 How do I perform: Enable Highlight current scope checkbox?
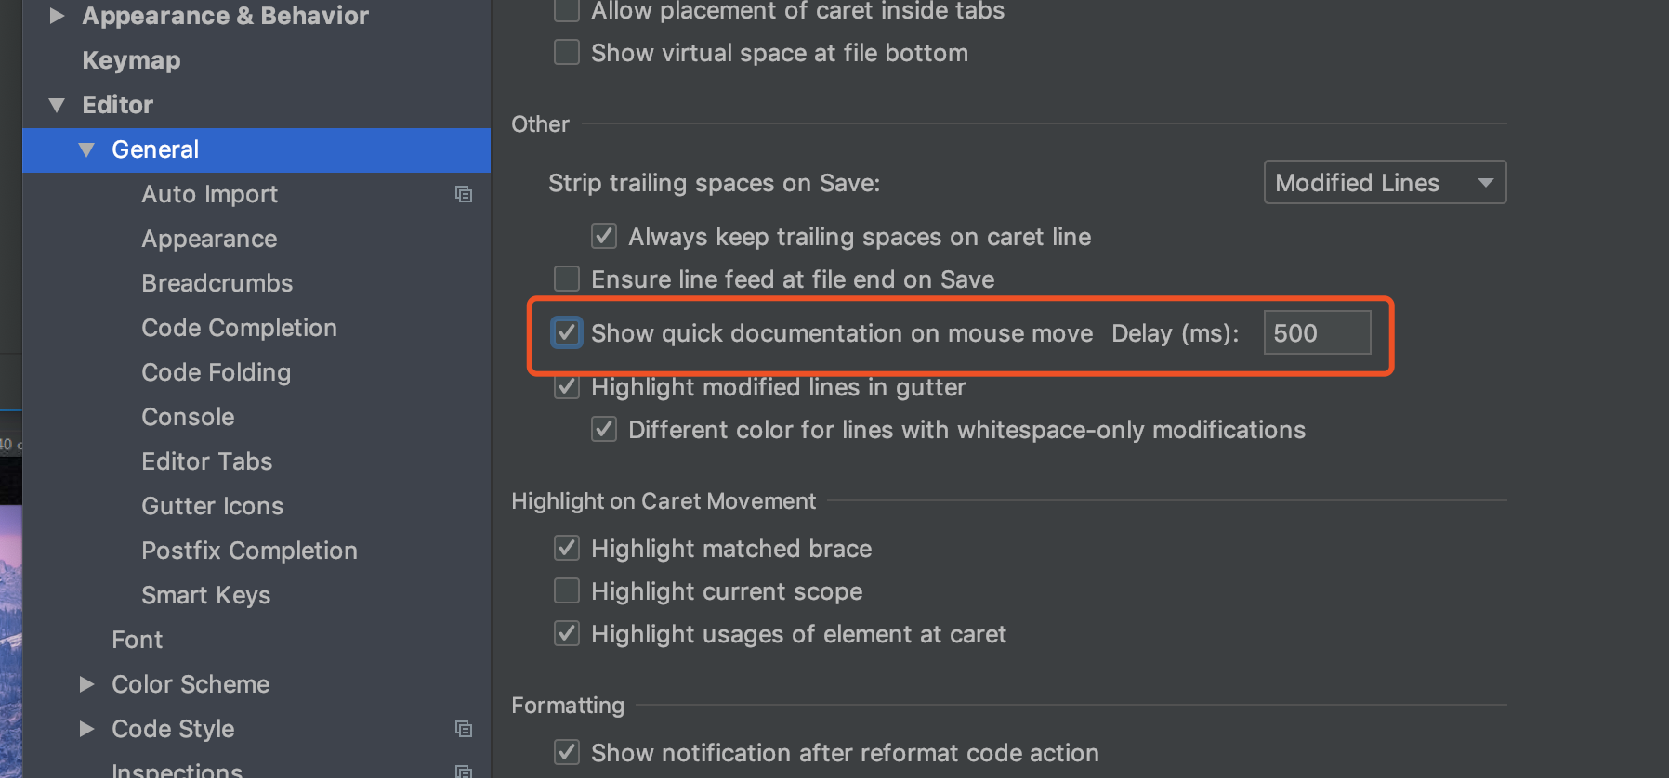point(567,591)
